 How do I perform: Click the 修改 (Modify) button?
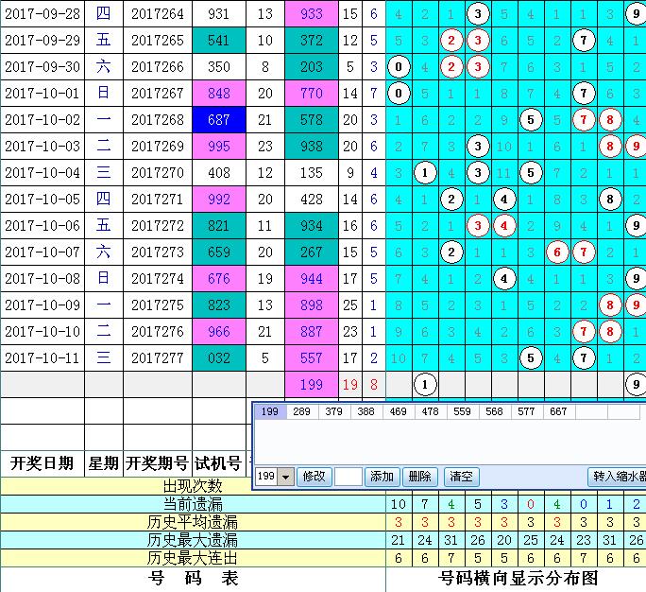[x=314, y=478]
